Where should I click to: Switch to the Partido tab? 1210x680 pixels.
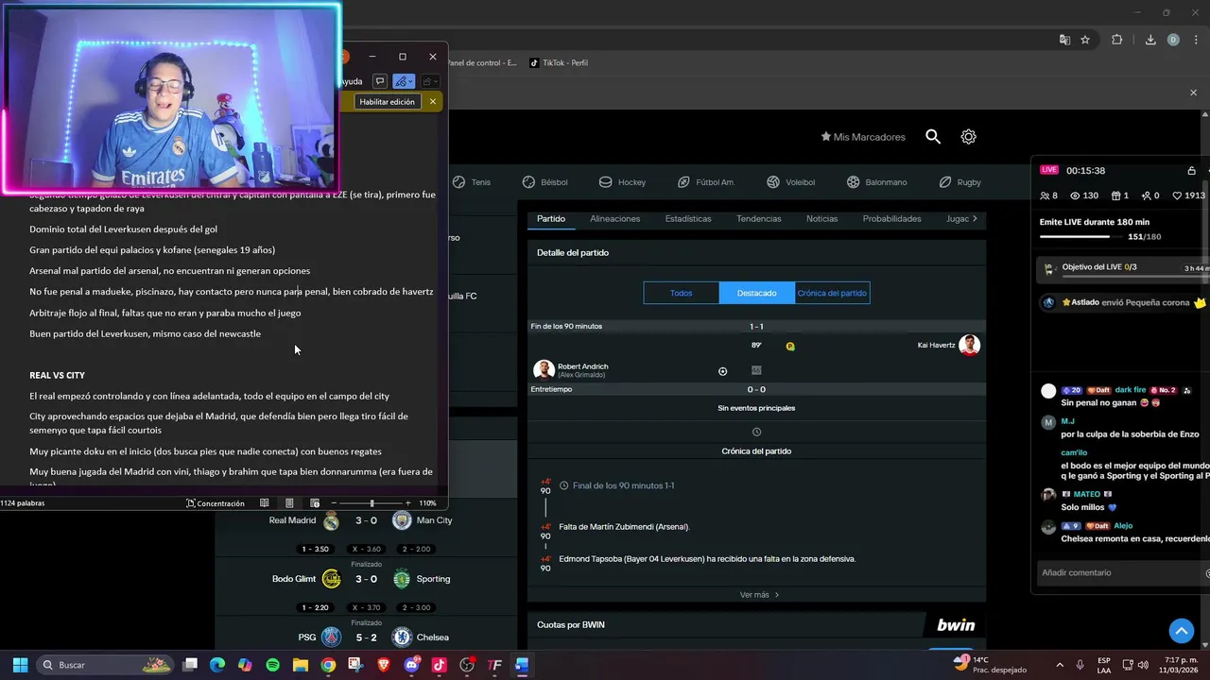[x=551, y=219]
